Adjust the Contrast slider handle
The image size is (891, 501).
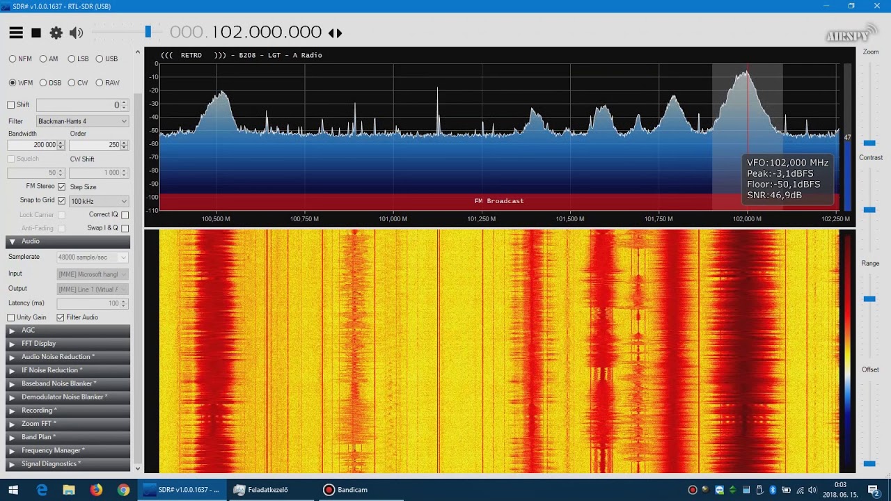[x=869, y=209]
